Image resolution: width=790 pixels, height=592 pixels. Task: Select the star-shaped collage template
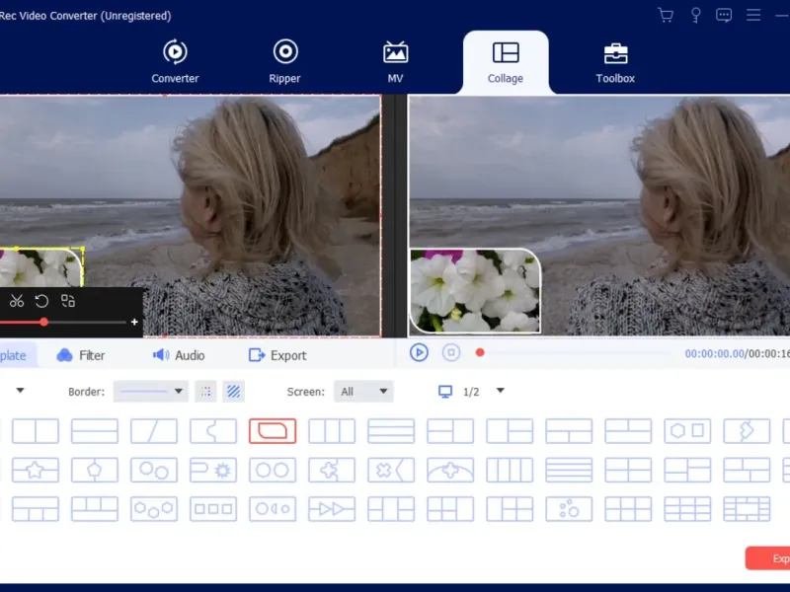(36, 470)
